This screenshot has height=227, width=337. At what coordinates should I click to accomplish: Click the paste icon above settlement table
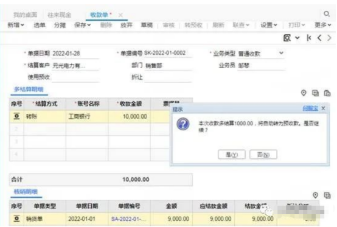click(x=327, y=93)
